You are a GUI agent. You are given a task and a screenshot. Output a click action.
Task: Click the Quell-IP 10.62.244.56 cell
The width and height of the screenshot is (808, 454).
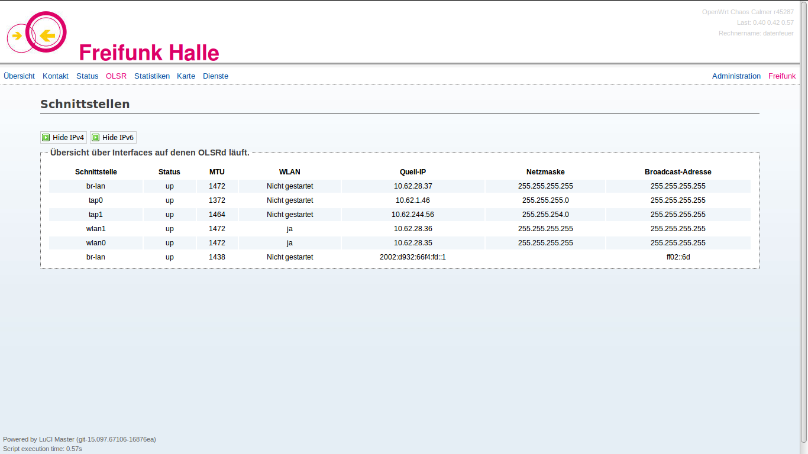(412, 215)
